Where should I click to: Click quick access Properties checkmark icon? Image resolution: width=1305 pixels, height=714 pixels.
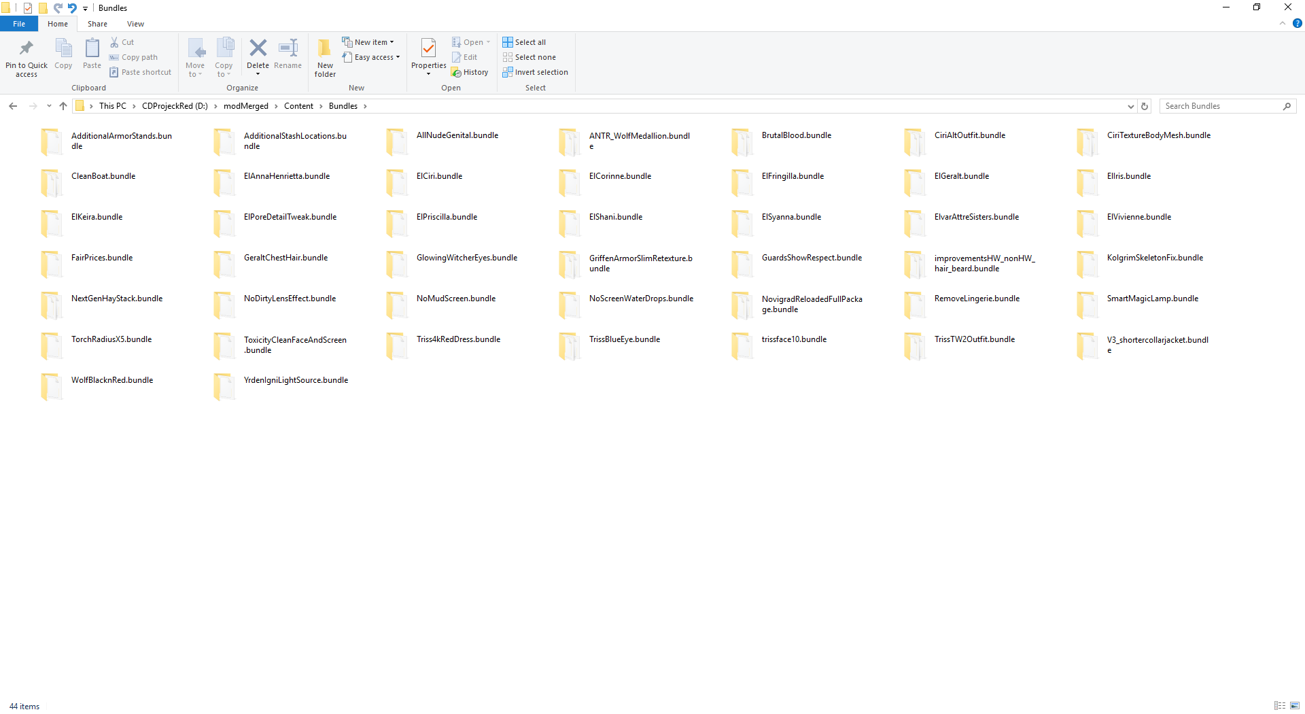click(28, 8)
